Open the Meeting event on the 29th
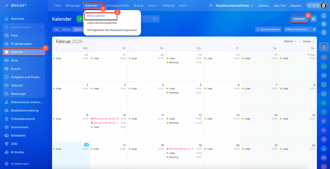 184,63
